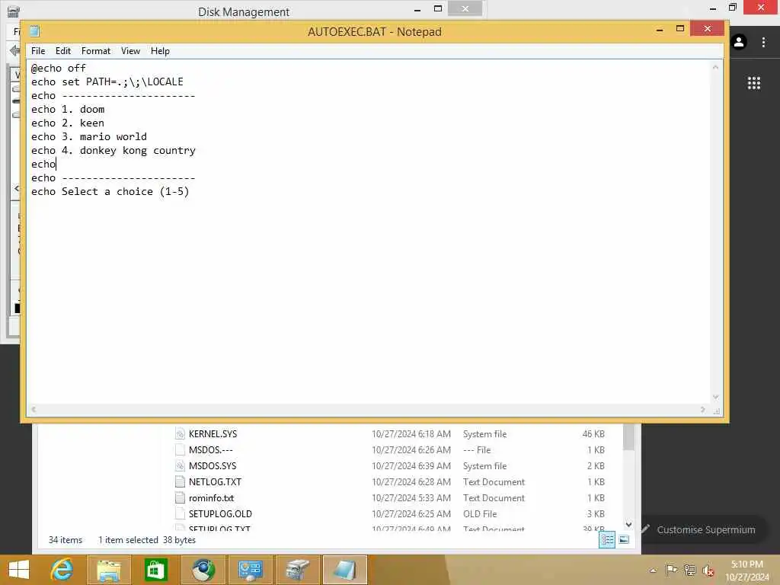780x585 pixels.
Task: Switch to Notepad taskbar icon
Action: 345,570
